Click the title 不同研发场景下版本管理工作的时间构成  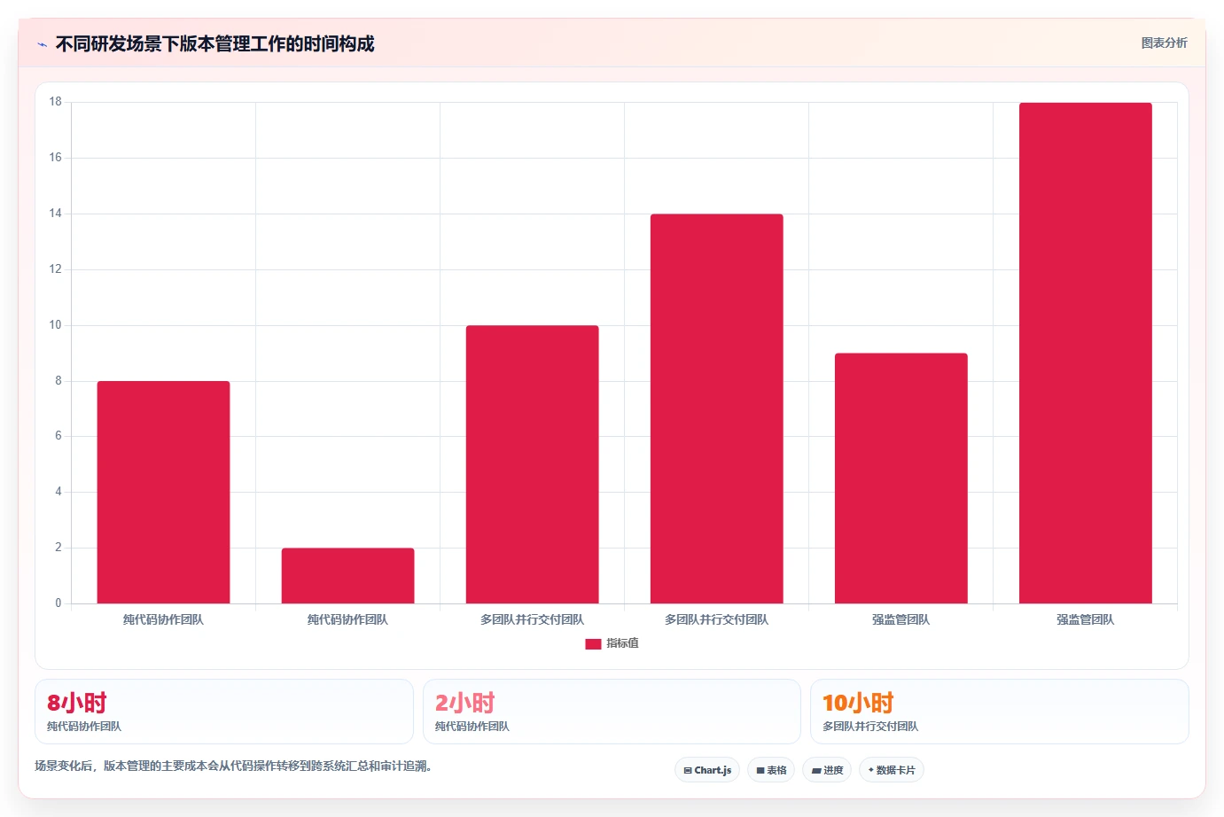[x=215, y=44]
